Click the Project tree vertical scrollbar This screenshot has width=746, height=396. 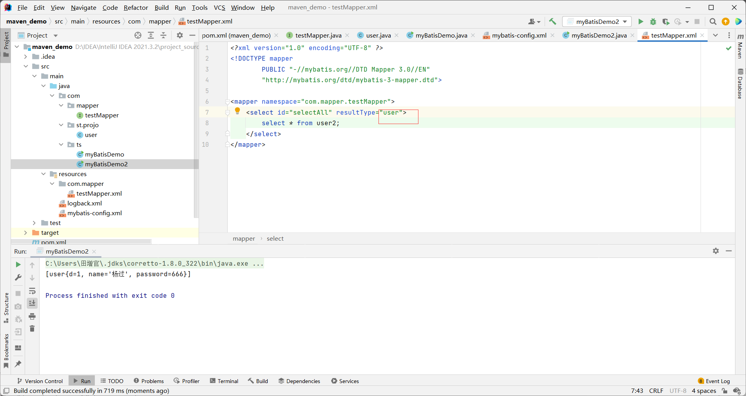[196, 129]
